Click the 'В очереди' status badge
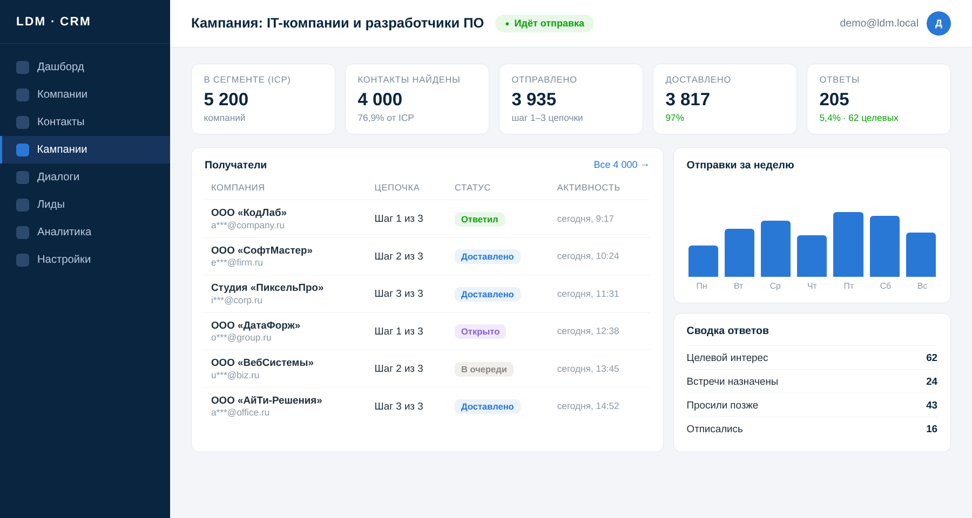The height and width of the screenshot is (518, 972). point(484,369)
